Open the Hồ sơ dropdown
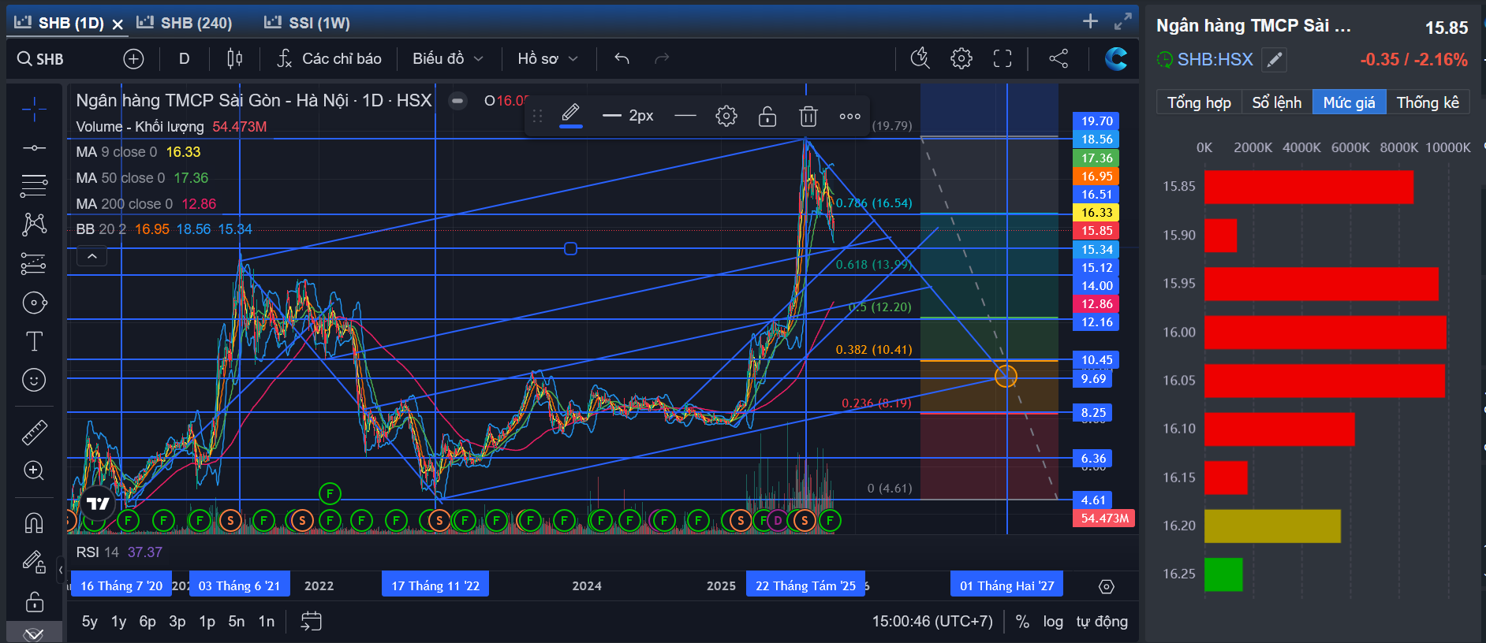Viewport: 1486px width, 643px height. [548, 58]
